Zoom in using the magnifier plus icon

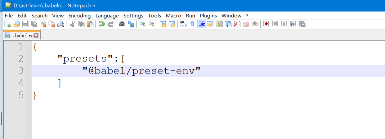click(x=142, y=24)
